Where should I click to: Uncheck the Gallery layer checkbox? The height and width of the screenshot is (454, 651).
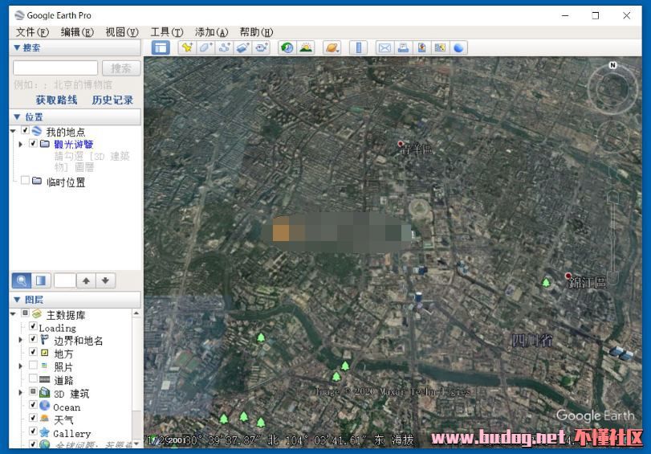click(33, 432)
